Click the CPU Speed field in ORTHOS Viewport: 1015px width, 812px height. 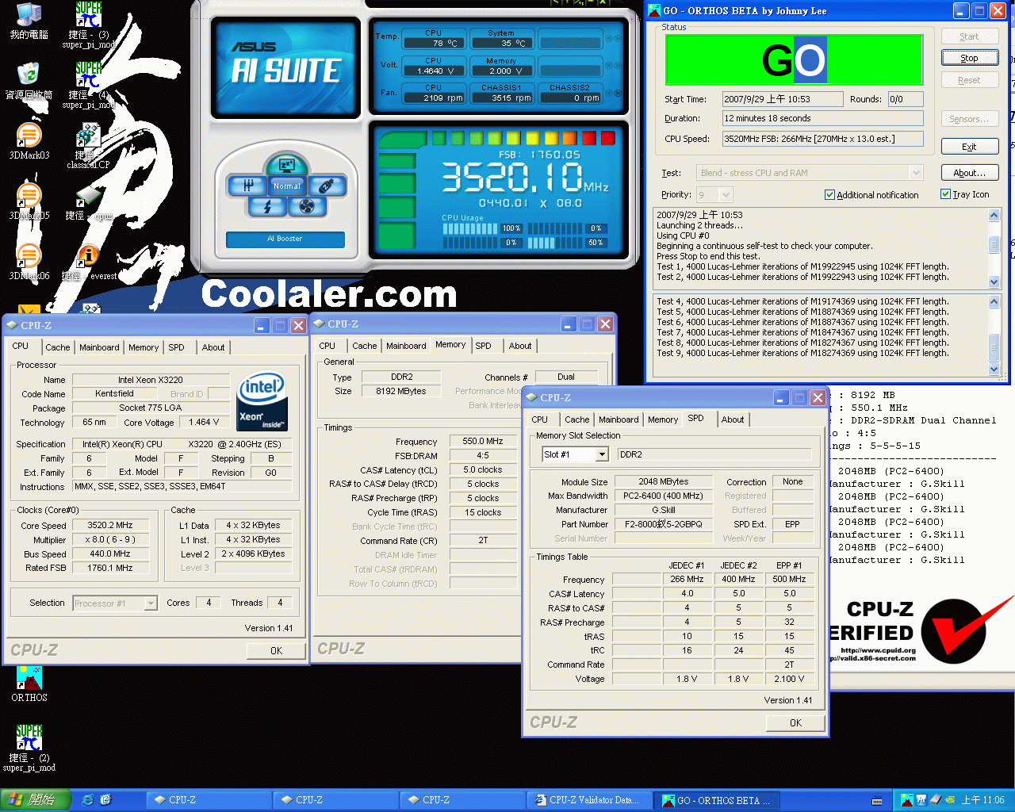822,139
